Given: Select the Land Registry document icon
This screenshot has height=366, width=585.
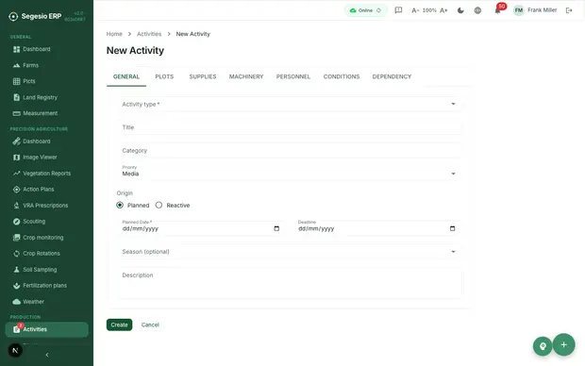Looking at the screenshot, I should pyautogui.click(x=16, y=97).
